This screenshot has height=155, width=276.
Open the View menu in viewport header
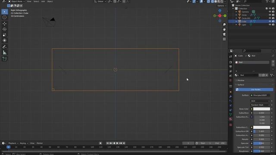tap(29, 1)
